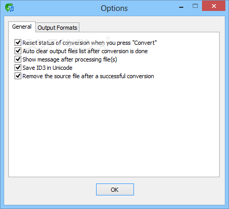Viewport: 229px width, 209px height.
Task: Switch to the Output Formats tab
Action: coord(58,28)
